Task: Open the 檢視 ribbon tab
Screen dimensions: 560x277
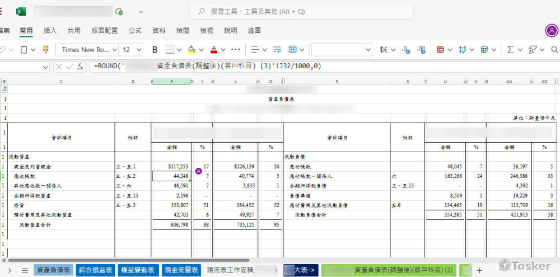Action: tap(207, 31)
